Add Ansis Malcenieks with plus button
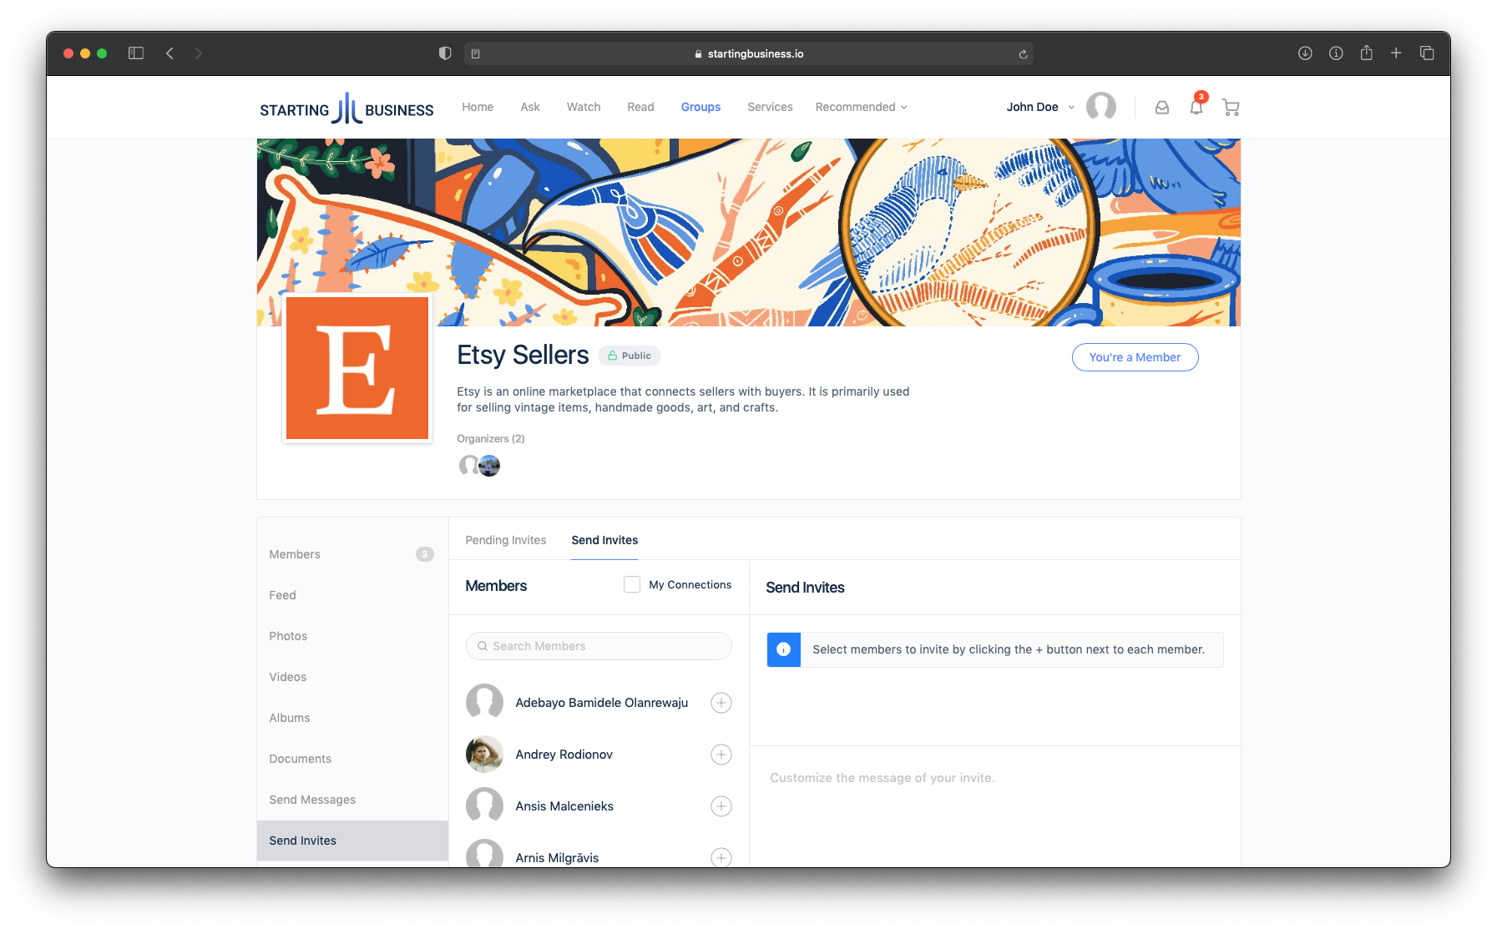This screenshot has height=929, width=1497. point(721,806)
